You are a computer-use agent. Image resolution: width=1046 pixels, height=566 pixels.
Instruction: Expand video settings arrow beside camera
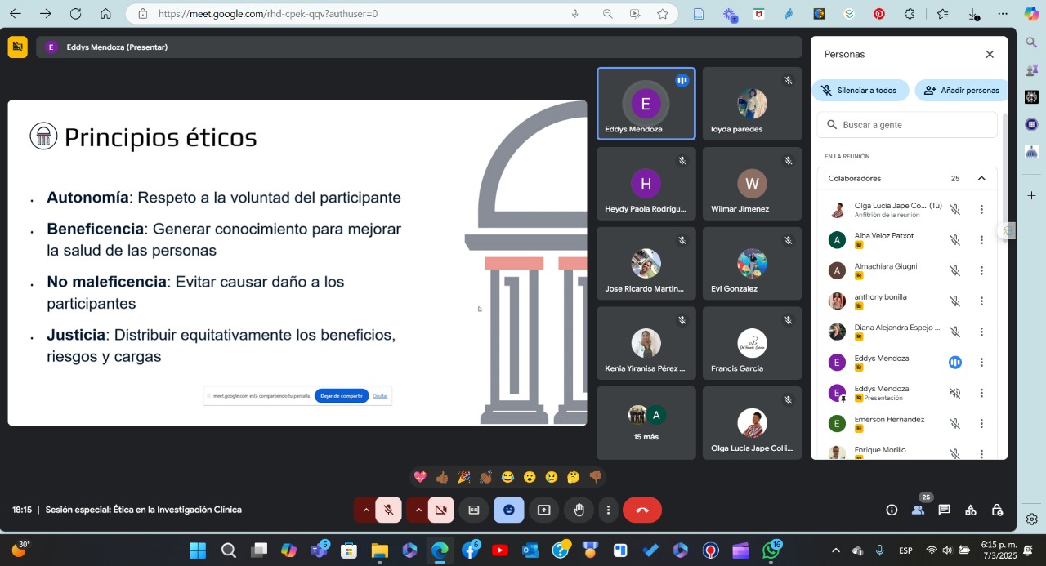coord(418,510)
